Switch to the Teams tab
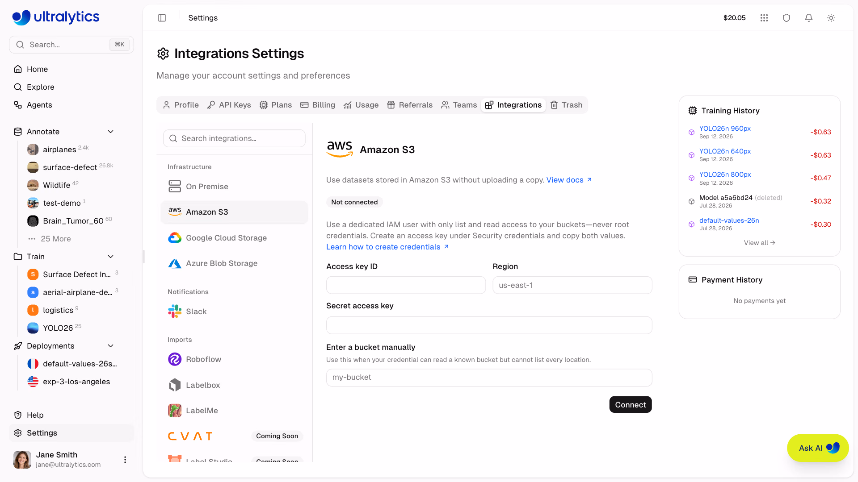858x482 pixels. tap(459, 105)
